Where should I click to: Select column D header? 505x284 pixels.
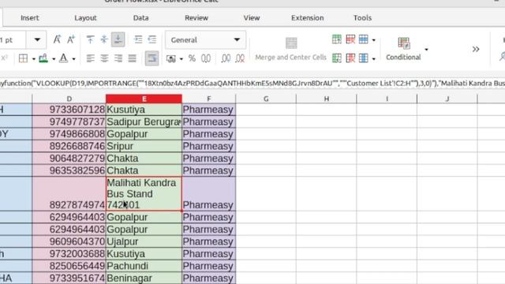click(x=69, y=99)
